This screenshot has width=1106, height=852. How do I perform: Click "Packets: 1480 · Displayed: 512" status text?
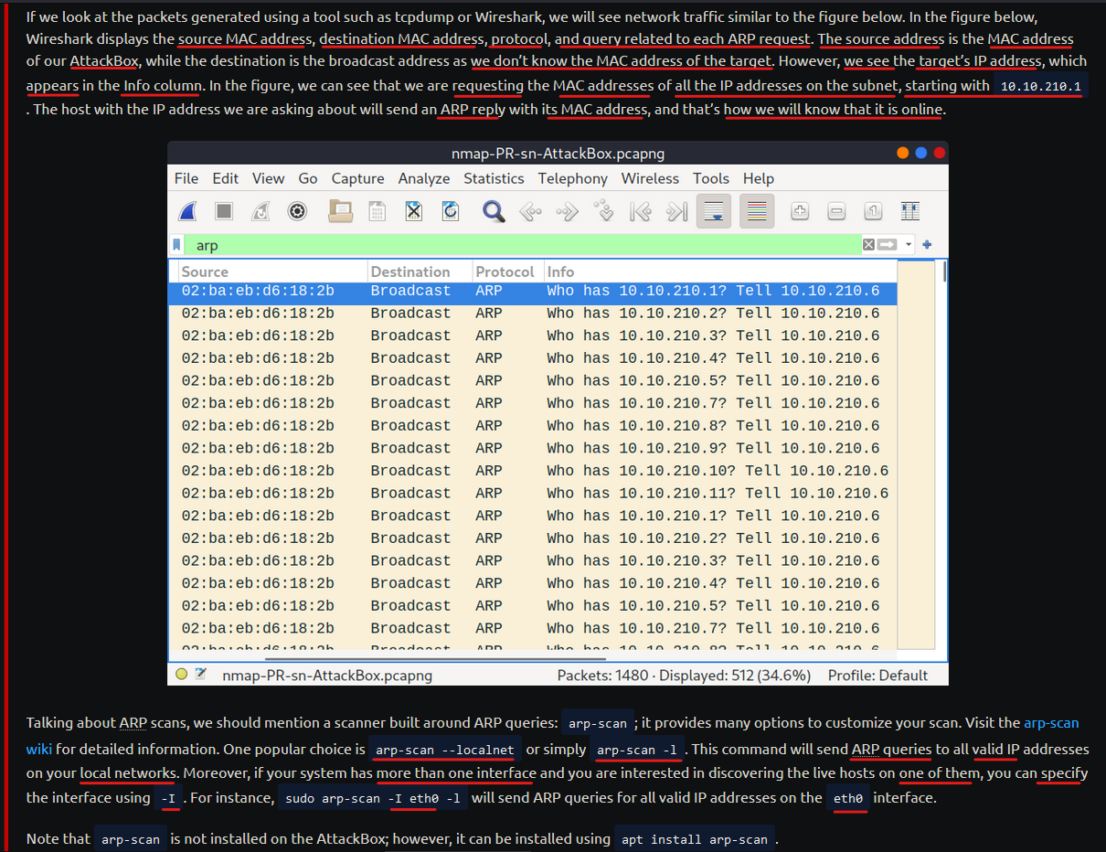pyautogui.click(x=685, y=676)
